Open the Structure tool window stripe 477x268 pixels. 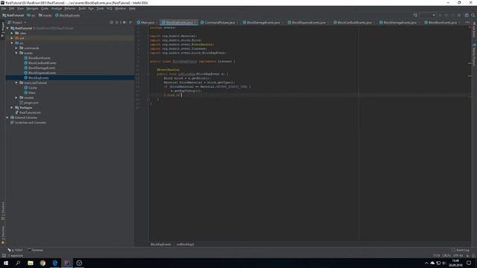pos(3,211)
